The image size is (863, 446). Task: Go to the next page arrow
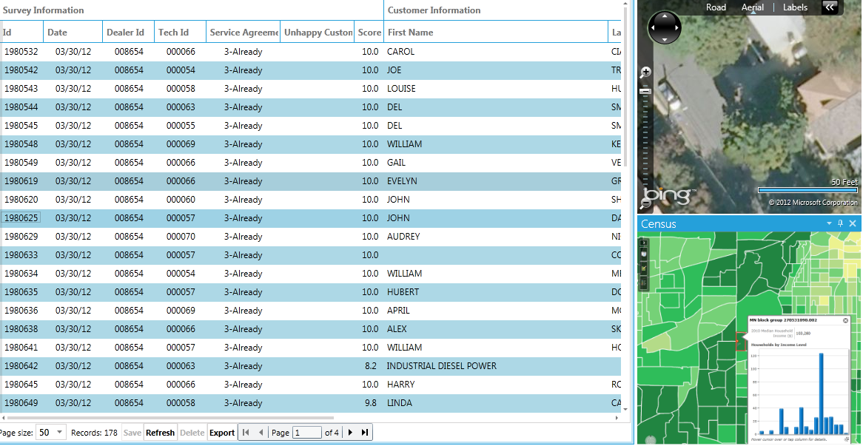pyautogui.click(x=350, y=433)
